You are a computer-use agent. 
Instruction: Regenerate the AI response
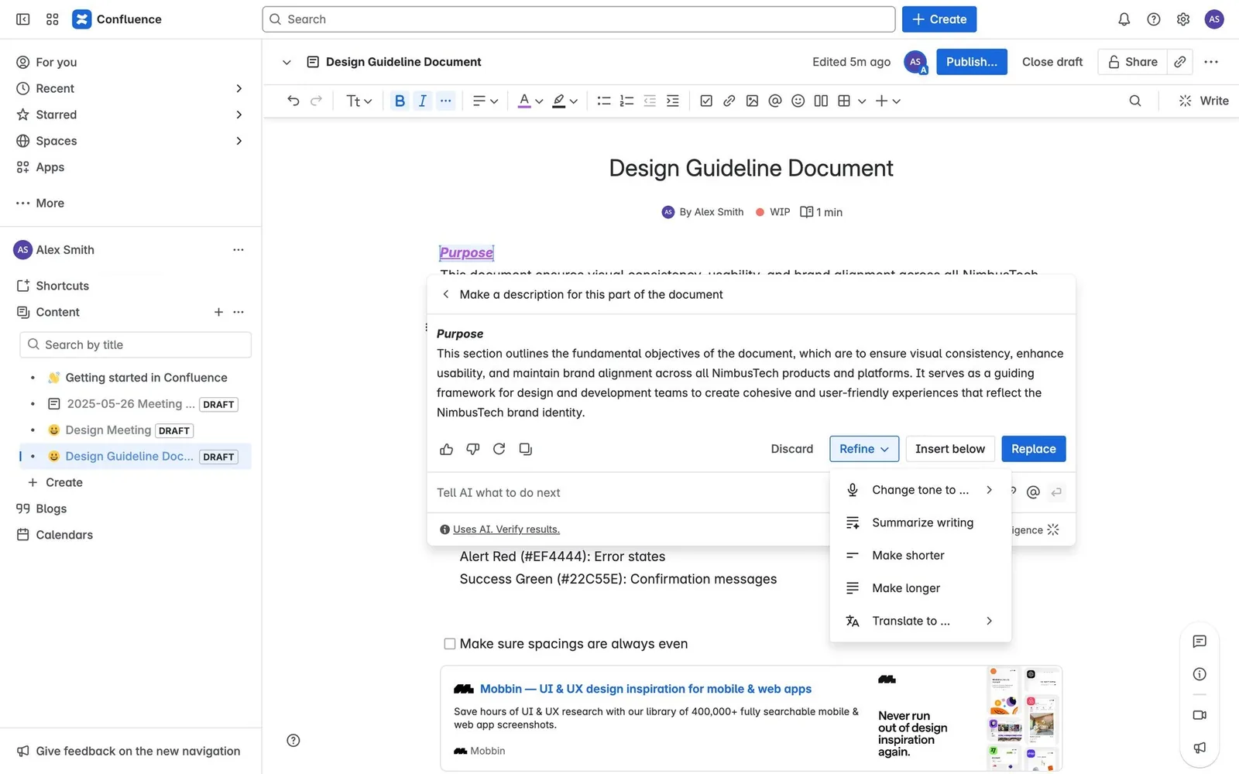(x=499, y=449)
